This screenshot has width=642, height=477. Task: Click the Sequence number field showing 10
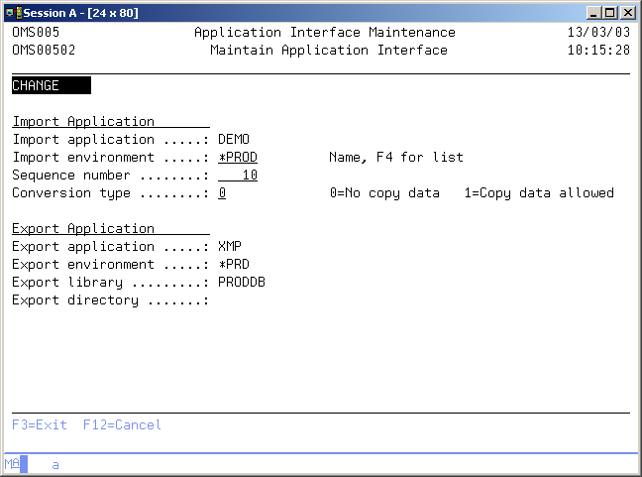(x=238, y=176)
